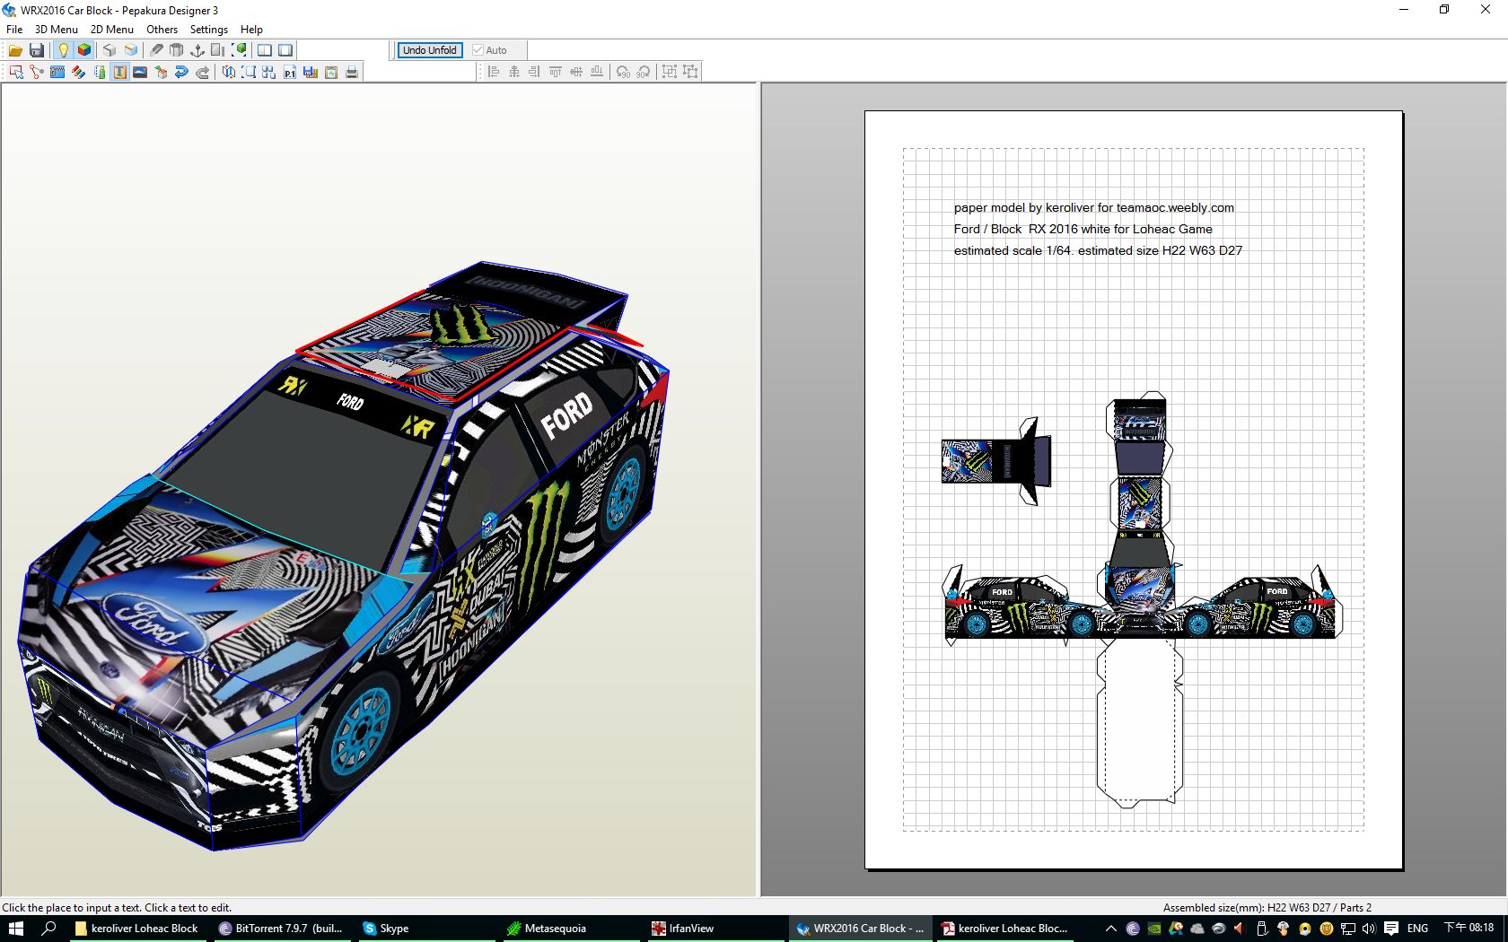
Task: Click the Print icon in the toolbar
Action: (352, 72)
